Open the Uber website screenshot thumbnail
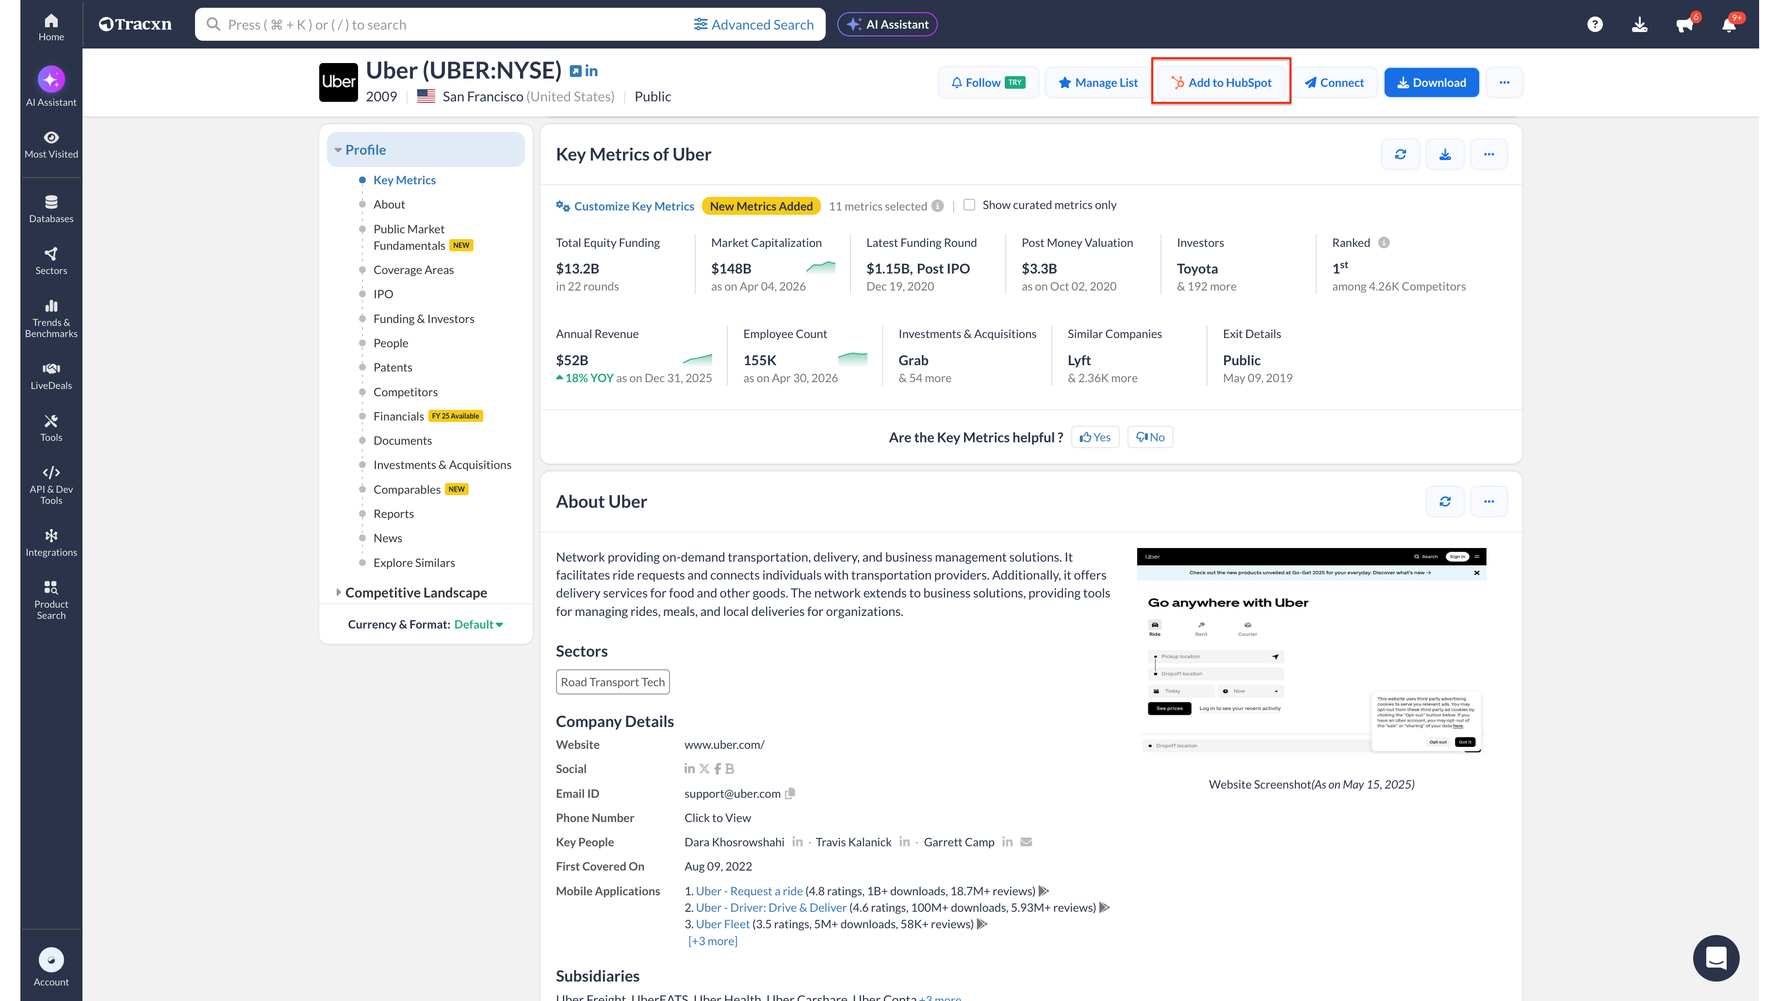1780x1001 pixels. click(x=1311, y=651)
